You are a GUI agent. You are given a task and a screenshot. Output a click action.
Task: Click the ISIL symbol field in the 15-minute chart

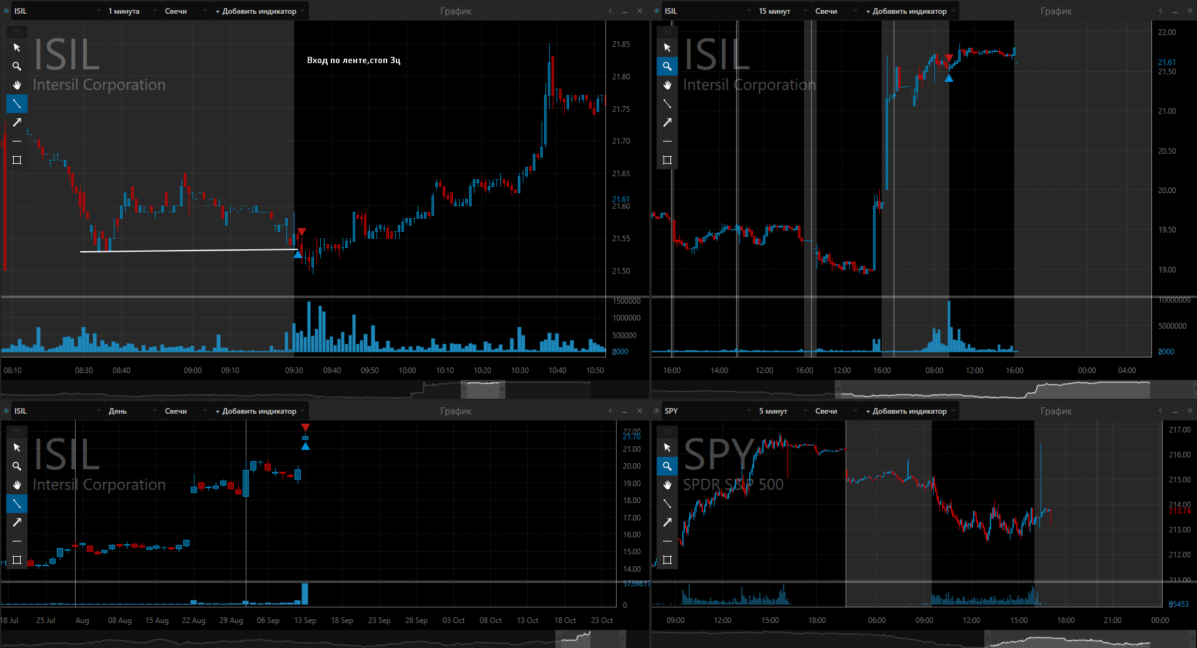707,11
